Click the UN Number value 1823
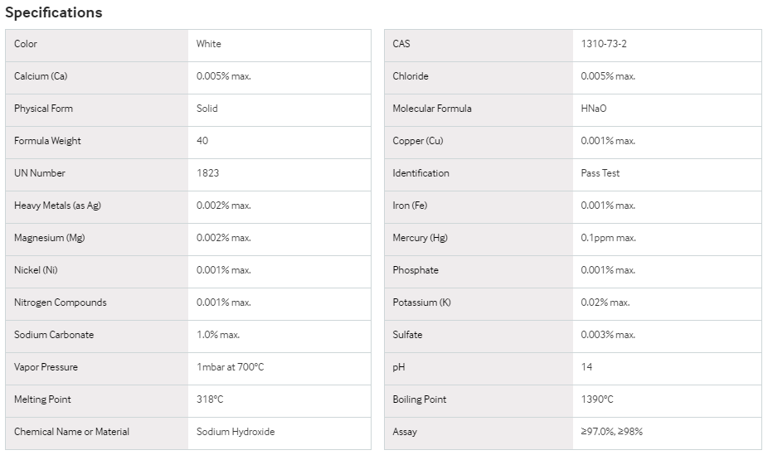768x455 pixels. point(207,173)
